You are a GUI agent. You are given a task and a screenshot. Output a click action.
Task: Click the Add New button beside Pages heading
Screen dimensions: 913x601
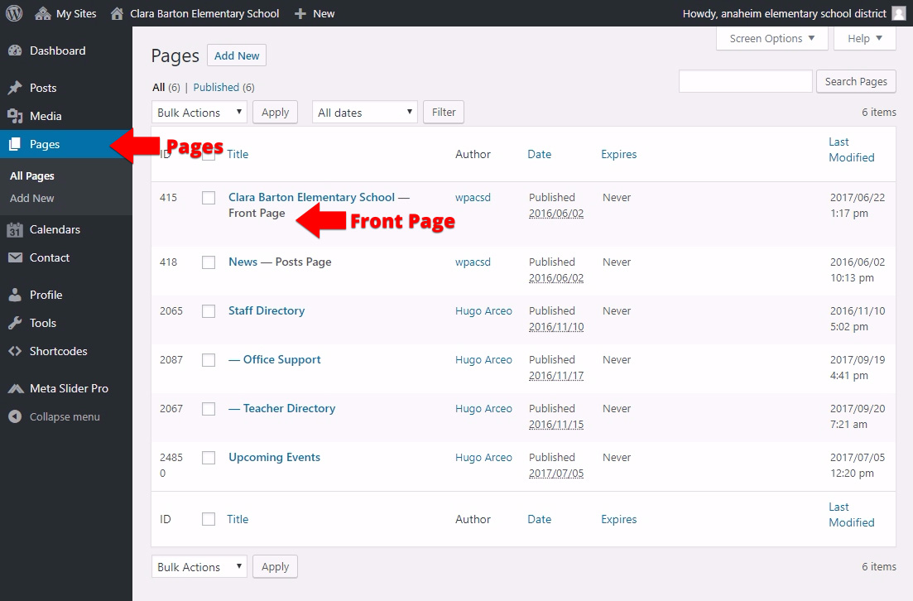(x=237, y=55)
